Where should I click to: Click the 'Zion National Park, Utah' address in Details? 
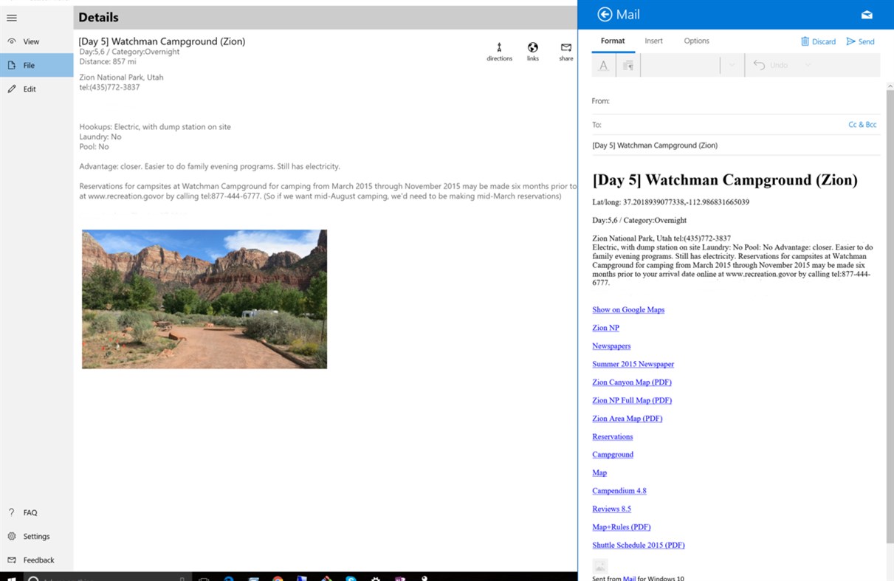click(121, 77)
